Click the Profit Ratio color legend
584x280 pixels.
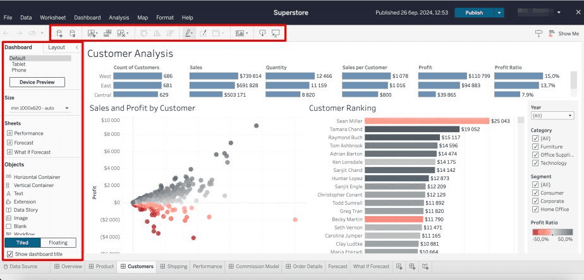(552, 232)
